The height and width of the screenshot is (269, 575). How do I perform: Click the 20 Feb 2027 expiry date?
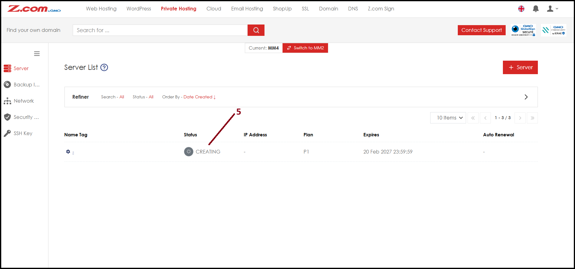[388, 152]
